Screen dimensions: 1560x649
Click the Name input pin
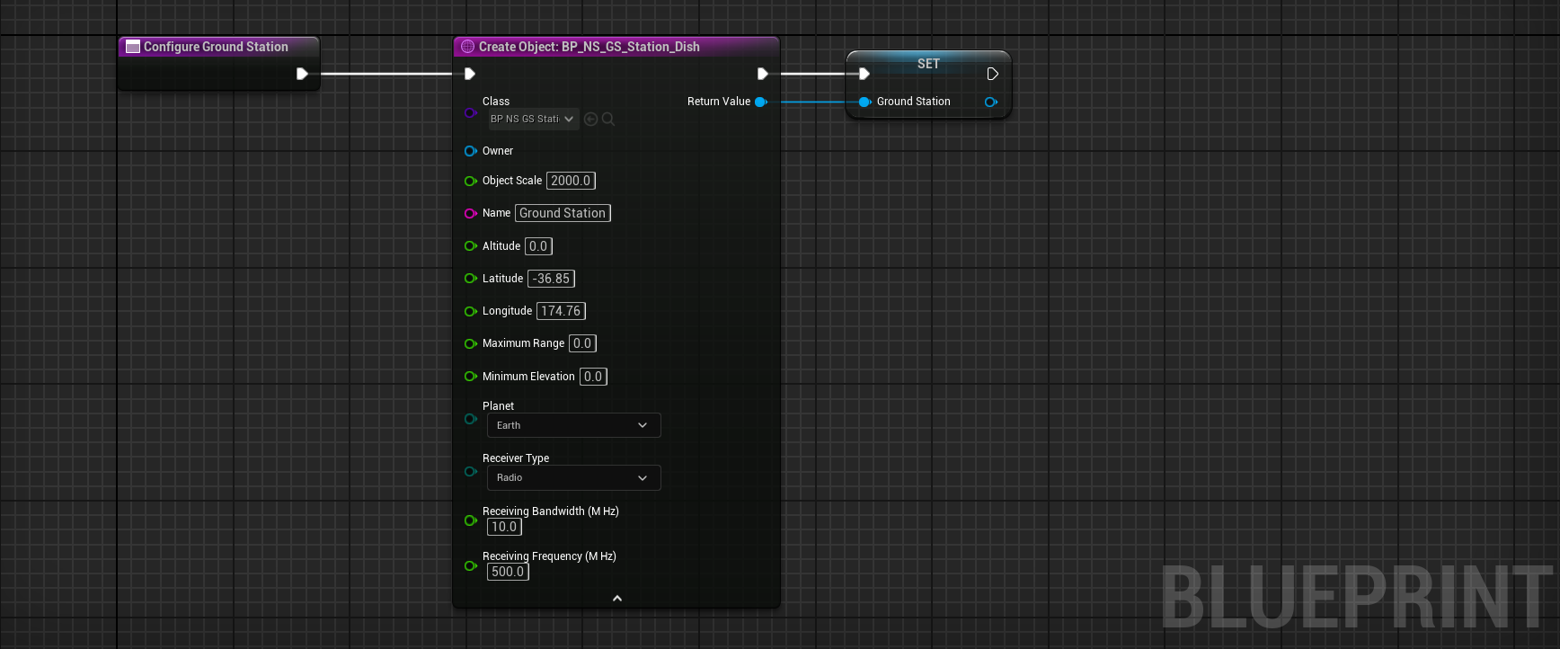(x=470, y=213)
